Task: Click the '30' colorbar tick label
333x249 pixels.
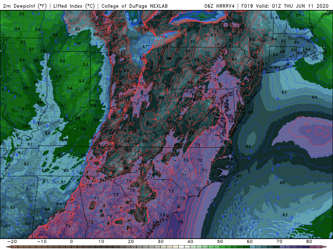Action: coord(161,242)
